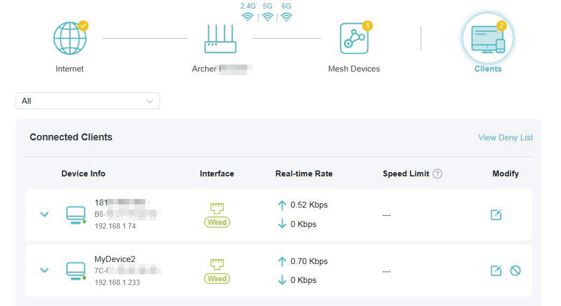Click the Speed Limit help icon
Image resolution: width=561 pixels, height=306 pixels.
(437, 174)
